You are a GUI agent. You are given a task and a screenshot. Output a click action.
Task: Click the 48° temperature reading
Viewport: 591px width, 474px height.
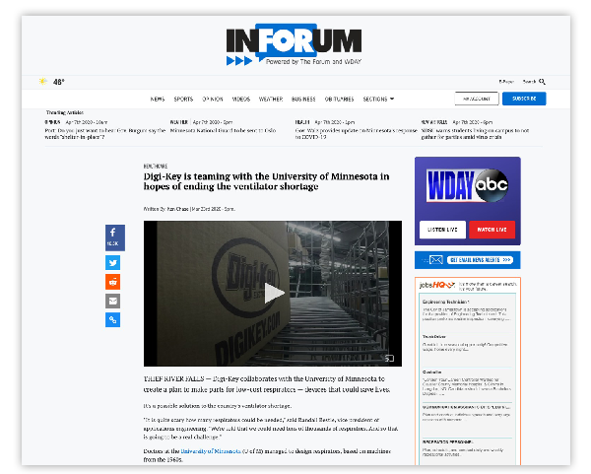pyautogui.click(x=59, y=82)
